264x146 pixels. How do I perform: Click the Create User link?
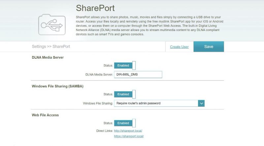tap(179, 47)
